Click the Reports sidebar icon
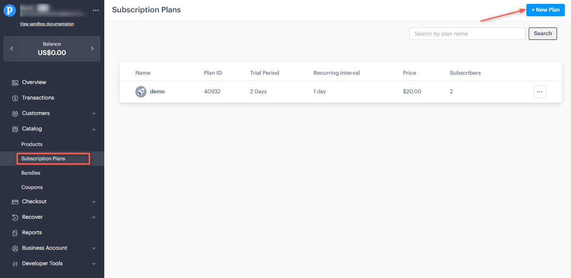This screenshot has width=571, height=278. pyautogui.click(x=15, y=233)
